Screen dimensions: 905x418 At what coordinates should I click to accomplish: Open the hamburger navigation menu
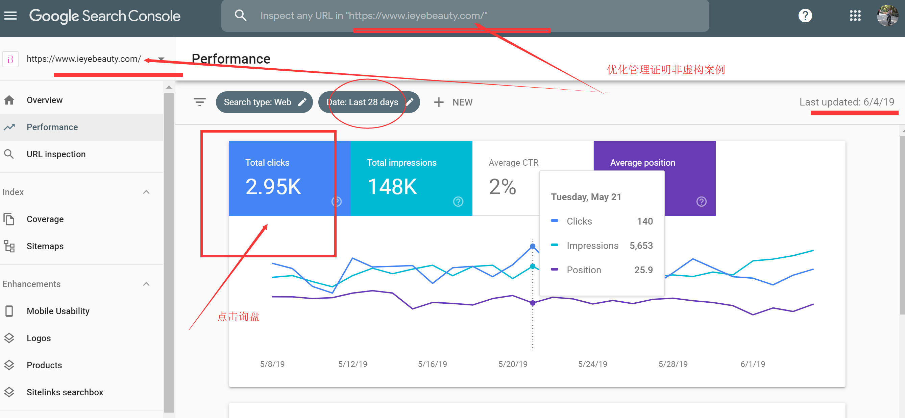point(10,16)
